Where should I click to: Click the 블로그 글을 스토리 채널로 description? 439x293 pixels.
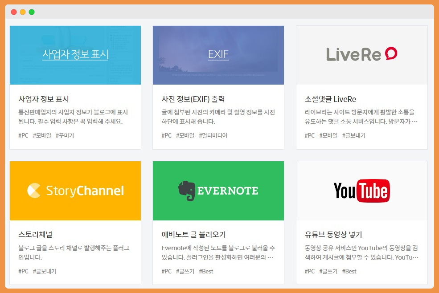(x=74, y=252)
